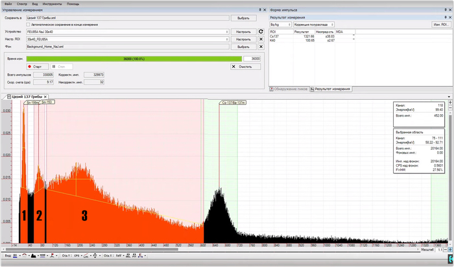Remove the background file with X icon

click(x=261, y=47)
